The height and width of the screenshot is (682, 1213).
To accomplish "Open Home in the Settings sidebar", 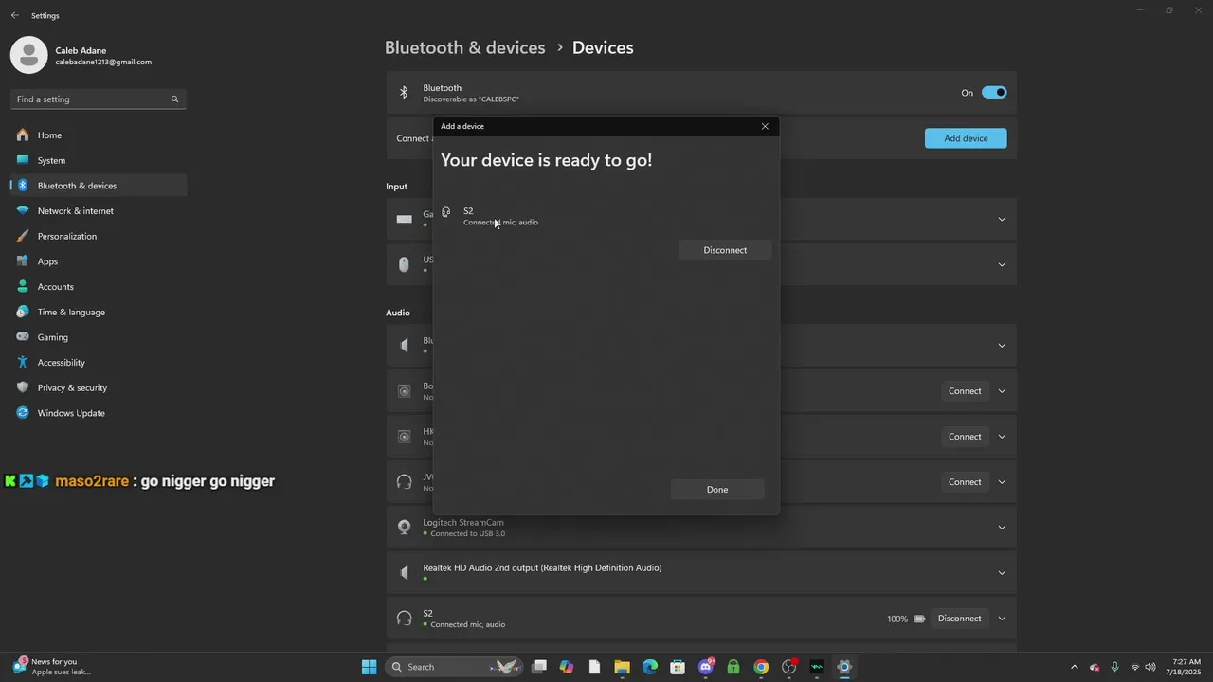I will click(99, 135).
